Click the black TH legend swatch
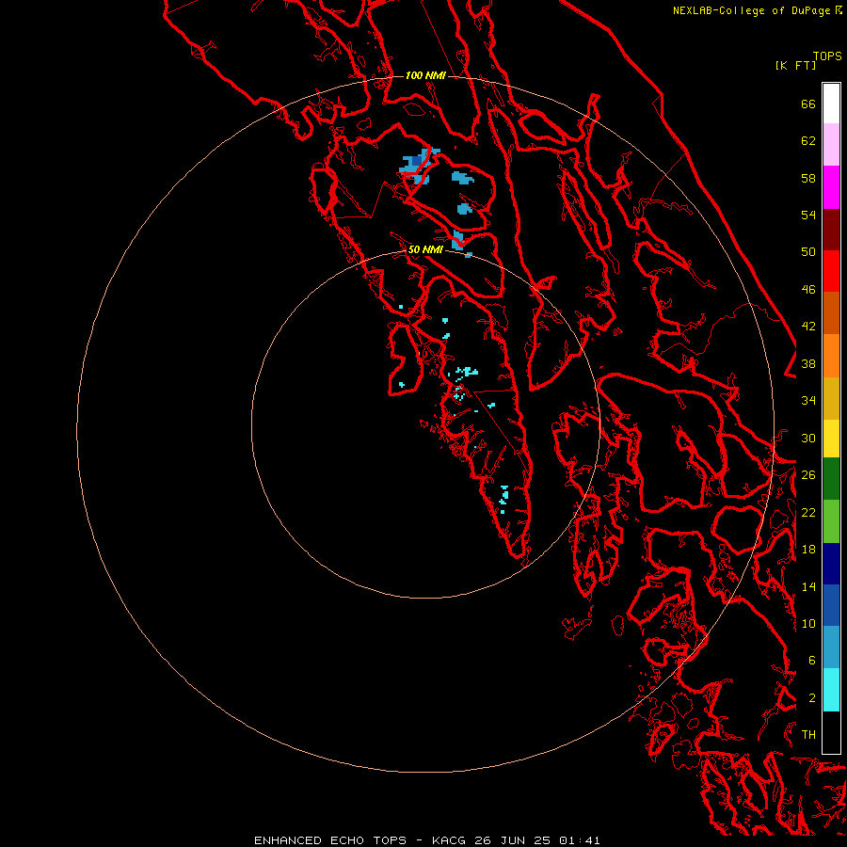The height and width of the screenshot is (847, 847). click(x=831, y=732)
